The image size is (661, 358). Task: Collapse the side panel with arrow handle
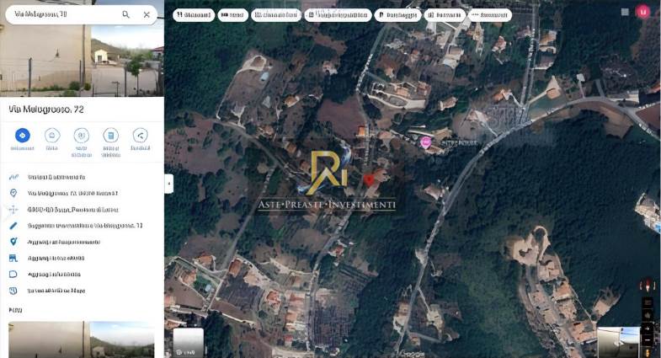(168, 184)
